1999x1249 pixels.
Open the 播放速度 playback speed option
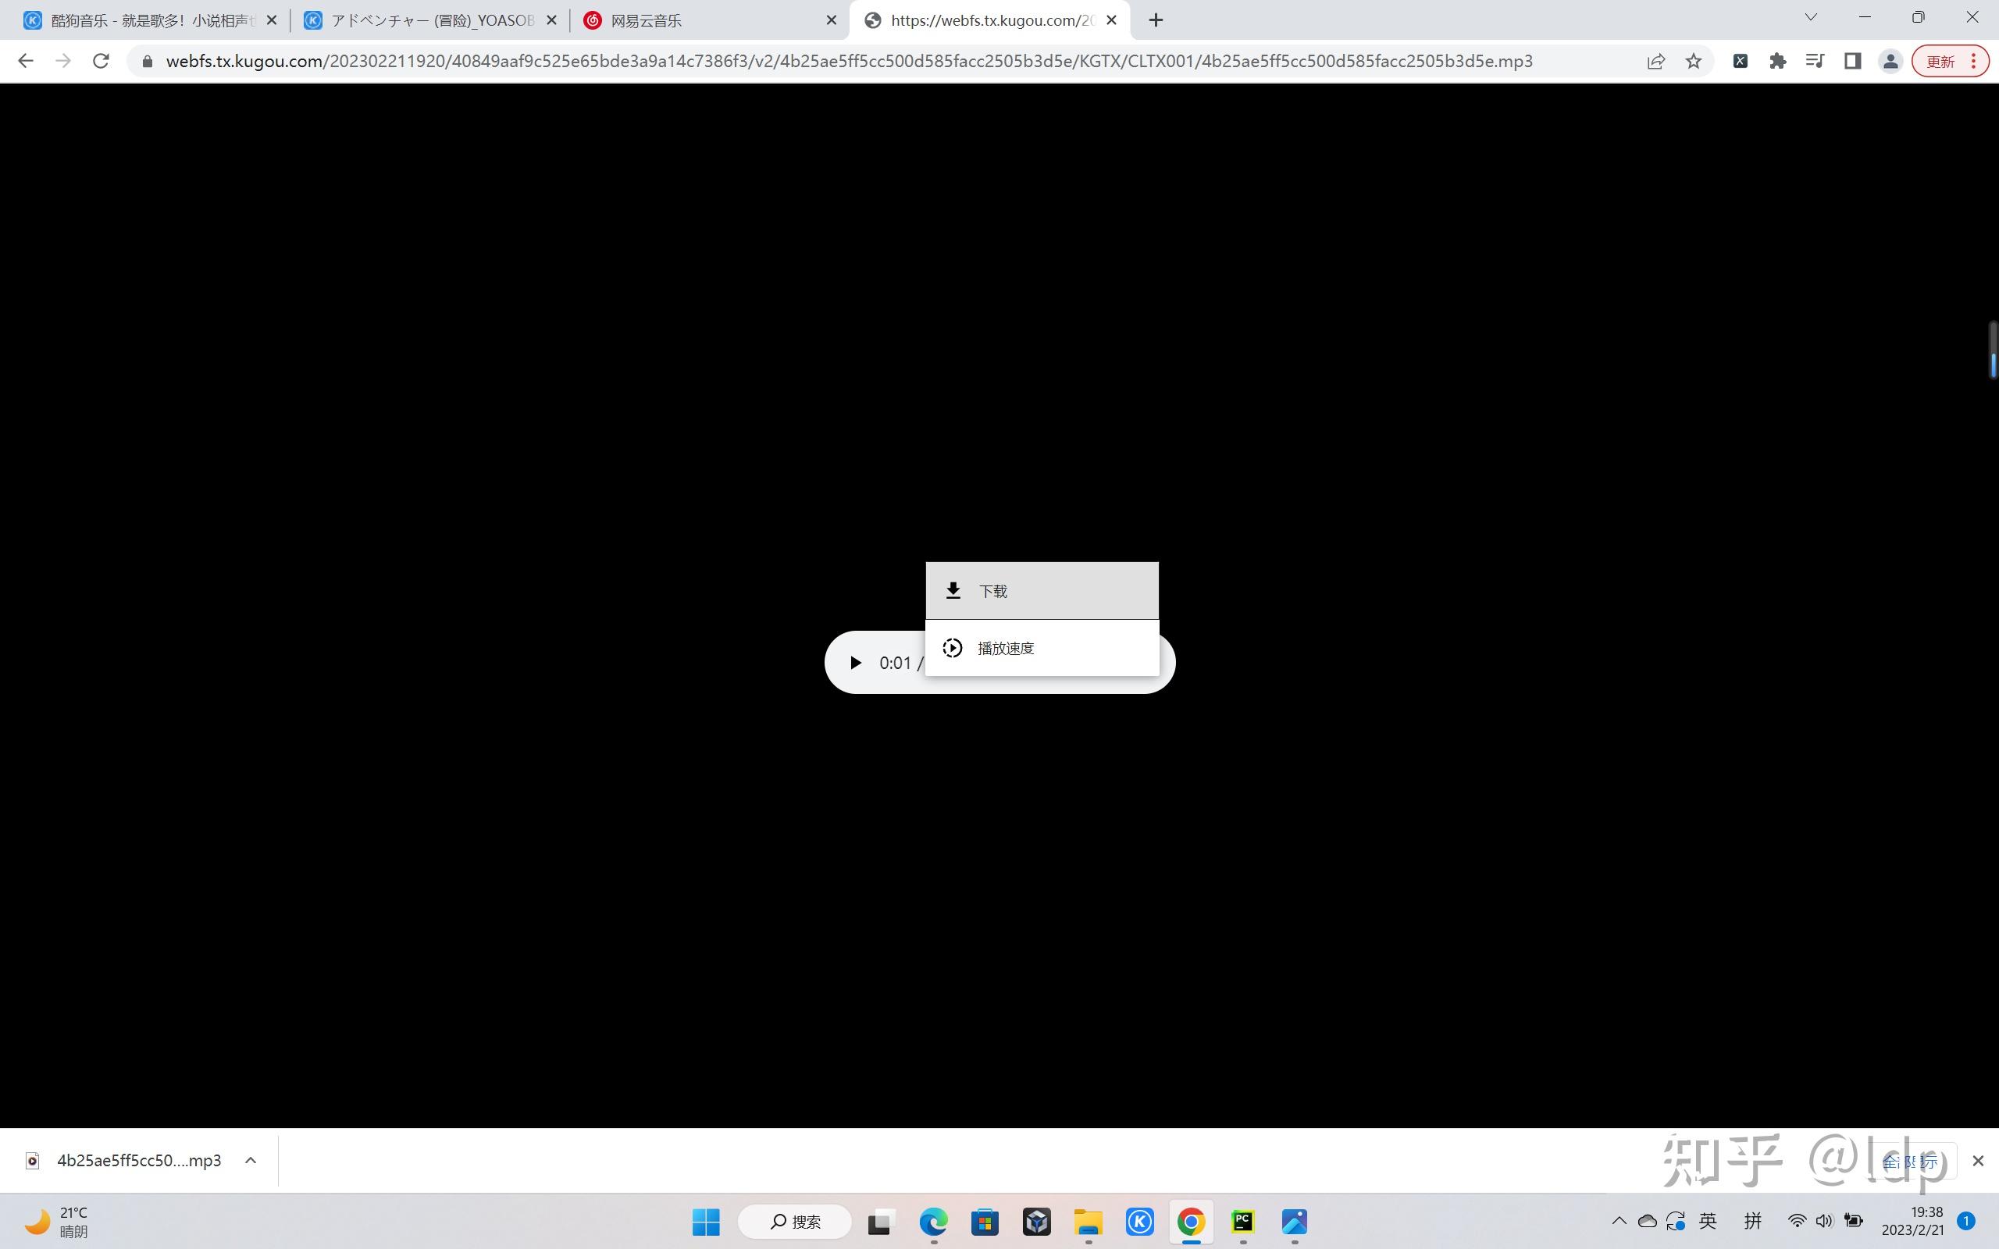[x=1042, y=648]
